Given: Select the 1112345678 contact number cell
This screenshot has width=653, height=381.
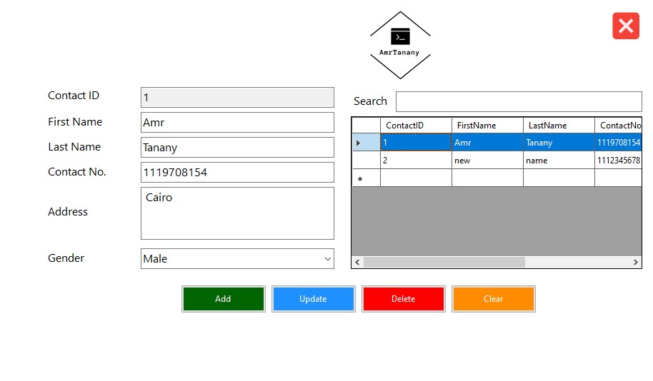Looking at the screenshot, I should click(x=619, y=160).
